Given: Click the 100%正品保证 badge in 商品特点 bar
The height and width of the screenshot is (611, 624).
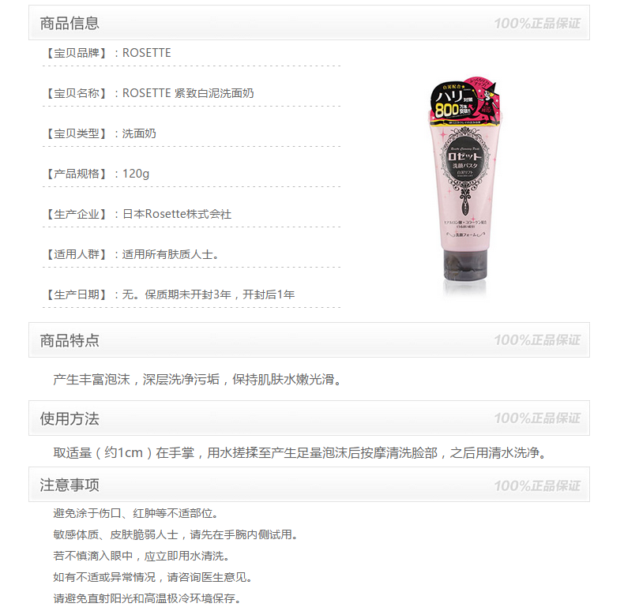Looking at the screenshot, I should [537, 340].
